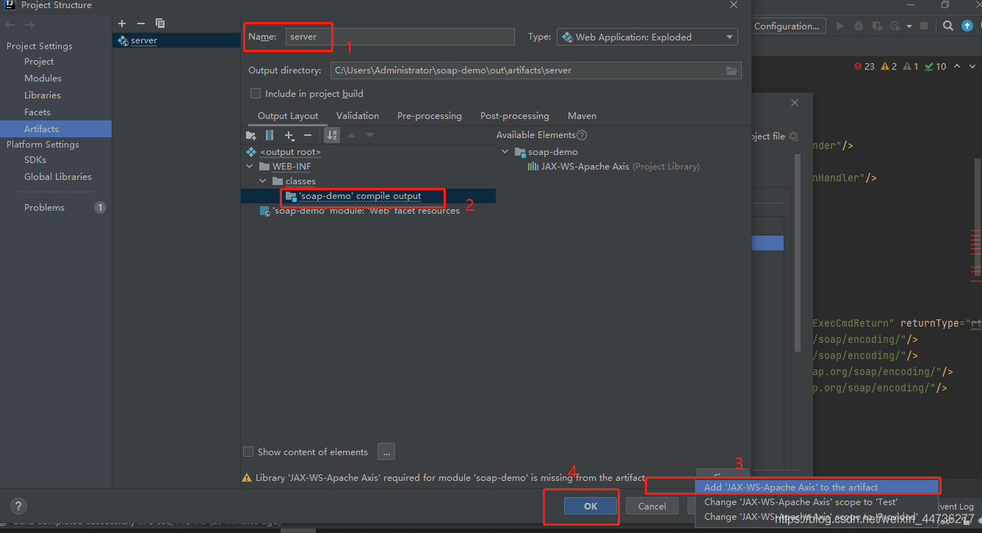Open the Maven tab
The image size is (982, 533).
[582, 115]
